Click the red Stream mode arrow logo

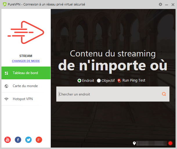[26, 32]
